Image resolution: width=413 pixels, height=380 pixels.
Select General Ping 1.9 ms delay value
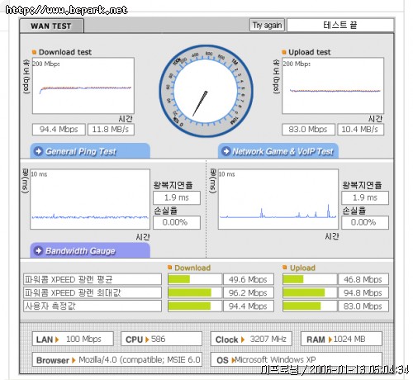(177, 197)
